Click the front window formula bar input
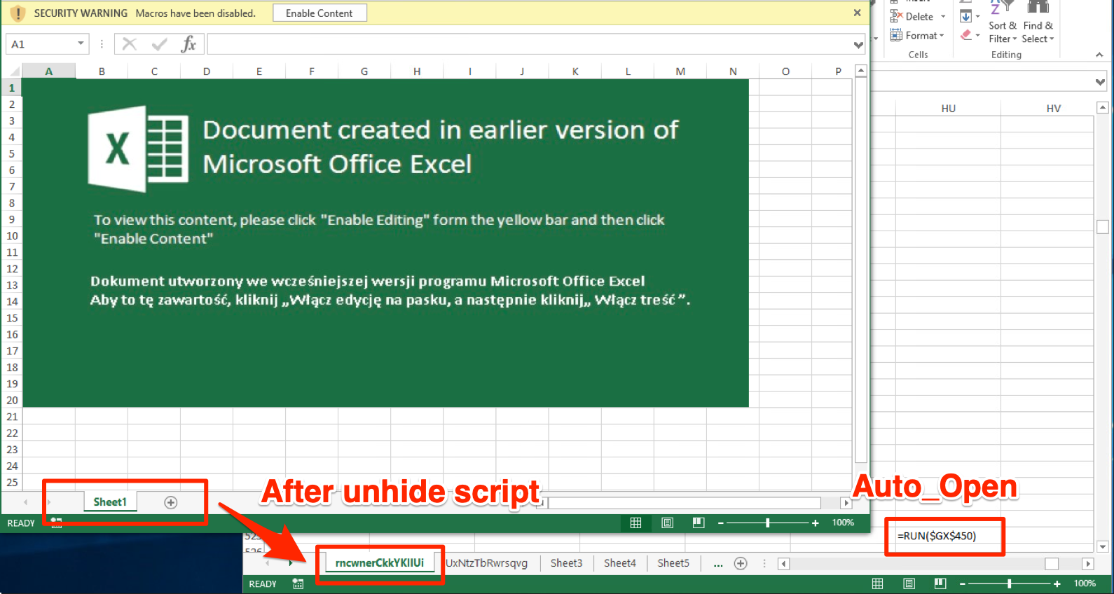Screen dimensions: 1114x594 [529, 44]
